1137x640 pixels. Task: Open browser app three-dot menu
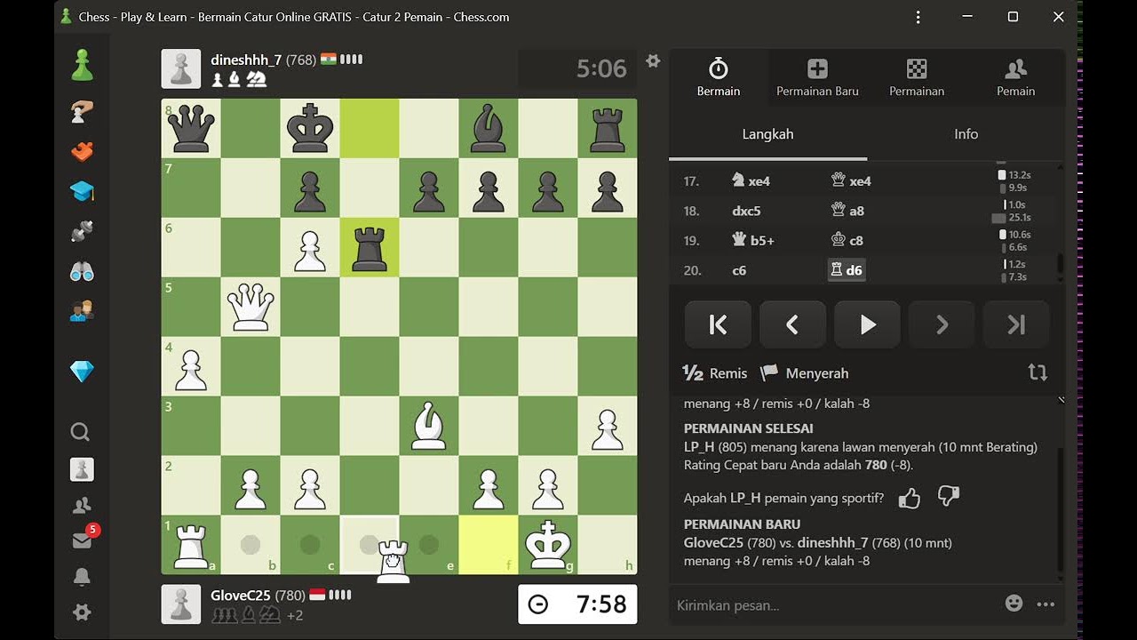point(918,17)
